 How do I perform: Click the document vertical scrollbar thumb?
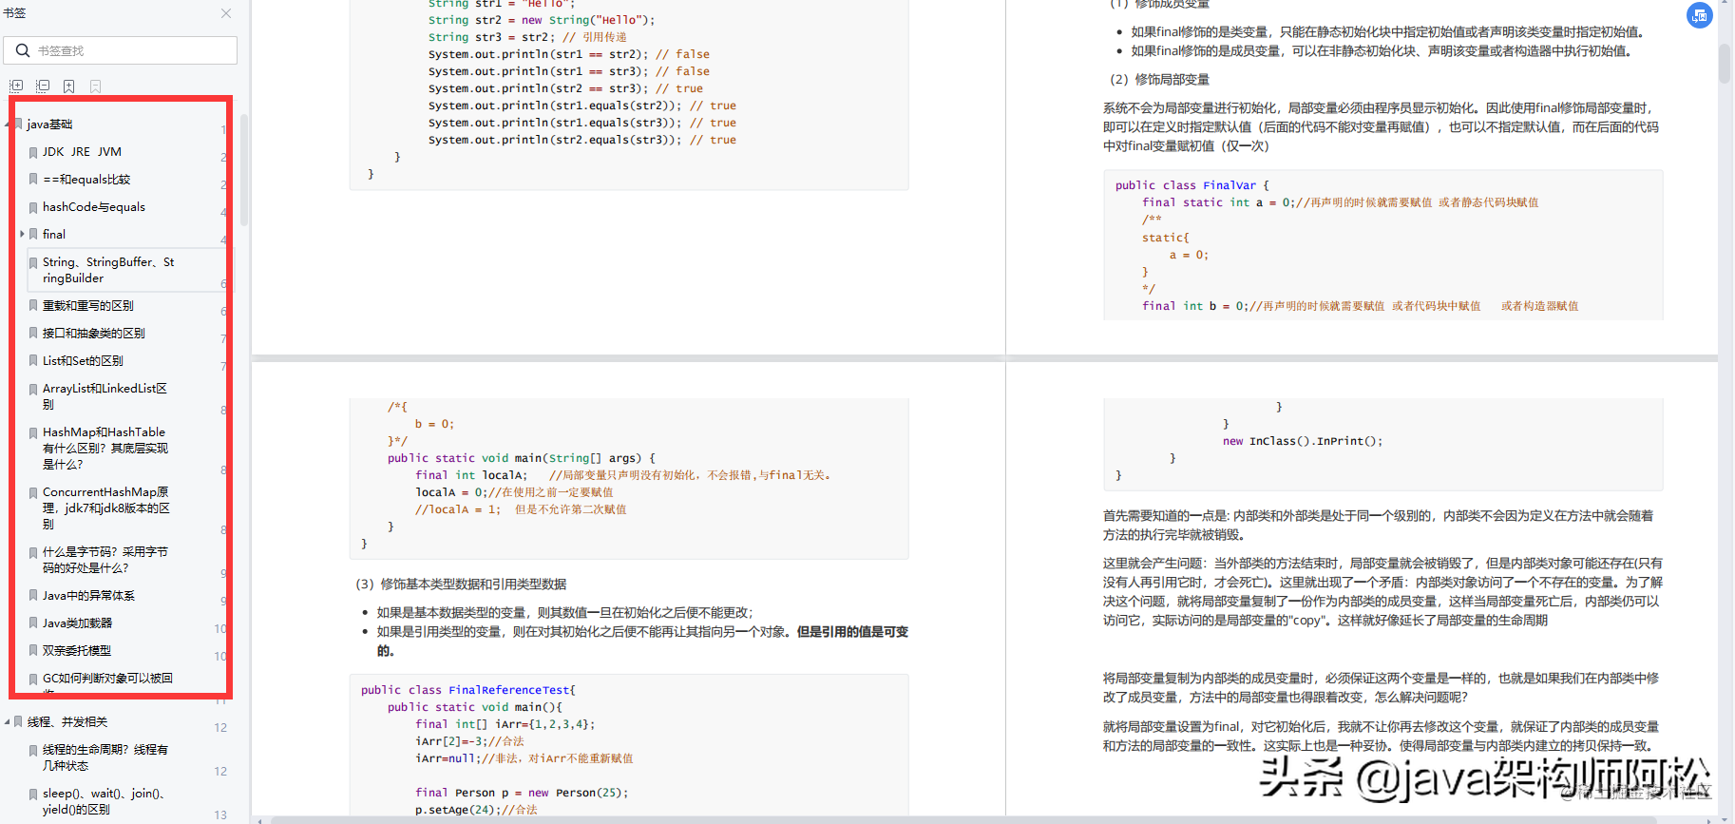(1725, 62)
